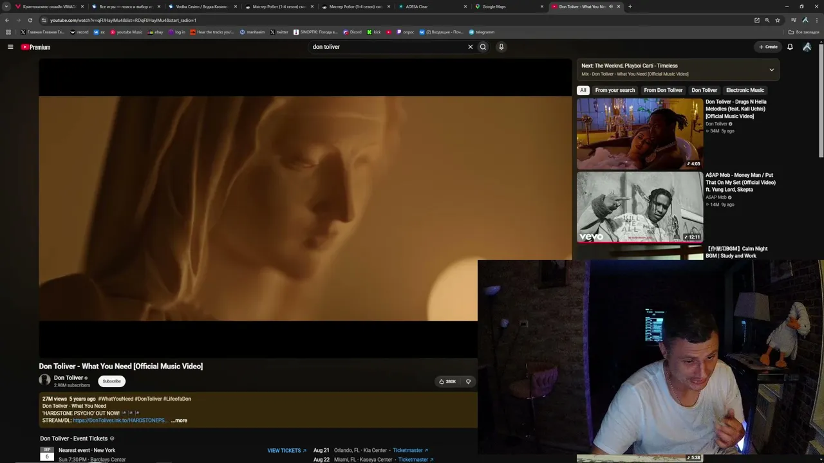The image size is (824, 463).
Task: Close the Google Maps tab
Action: tap(542, 6)
